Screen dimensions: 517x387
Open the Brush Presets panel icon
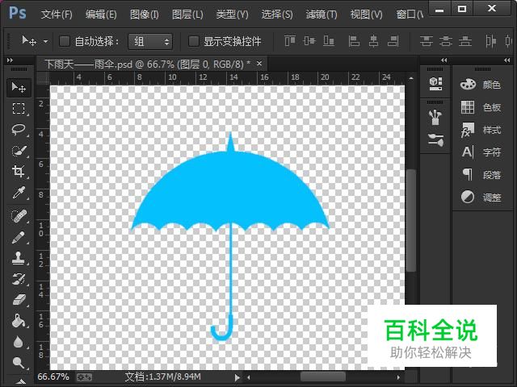pos(435,118)
